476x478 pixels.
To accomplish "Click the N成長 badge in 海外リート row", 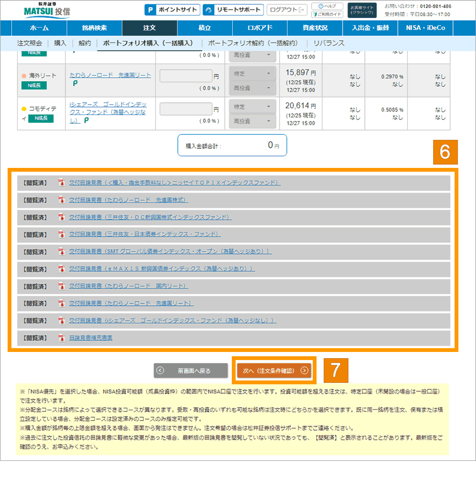I will point(34,85).
